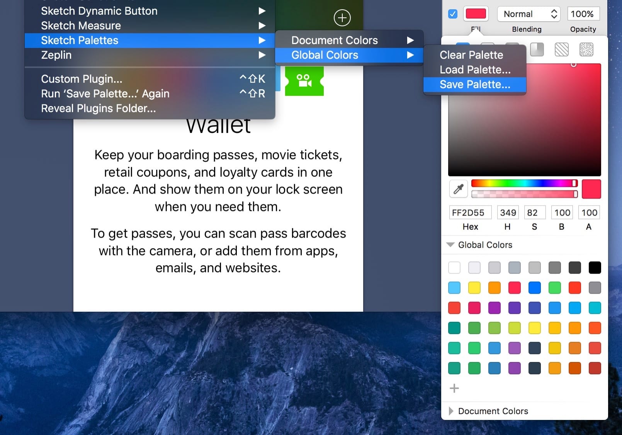The height and width of the screenshot is (435, 622).
Task: Select the cyan swatch ending third row
Action: click(595, 308)
